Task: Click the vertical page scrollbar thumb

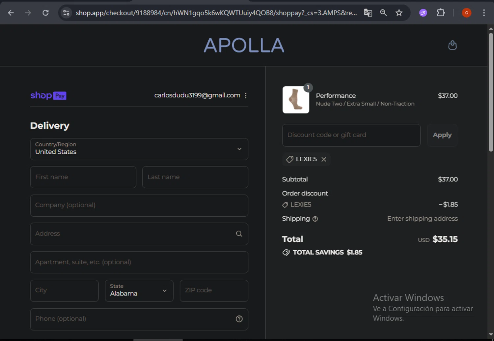Action: (x=491, y=92)
